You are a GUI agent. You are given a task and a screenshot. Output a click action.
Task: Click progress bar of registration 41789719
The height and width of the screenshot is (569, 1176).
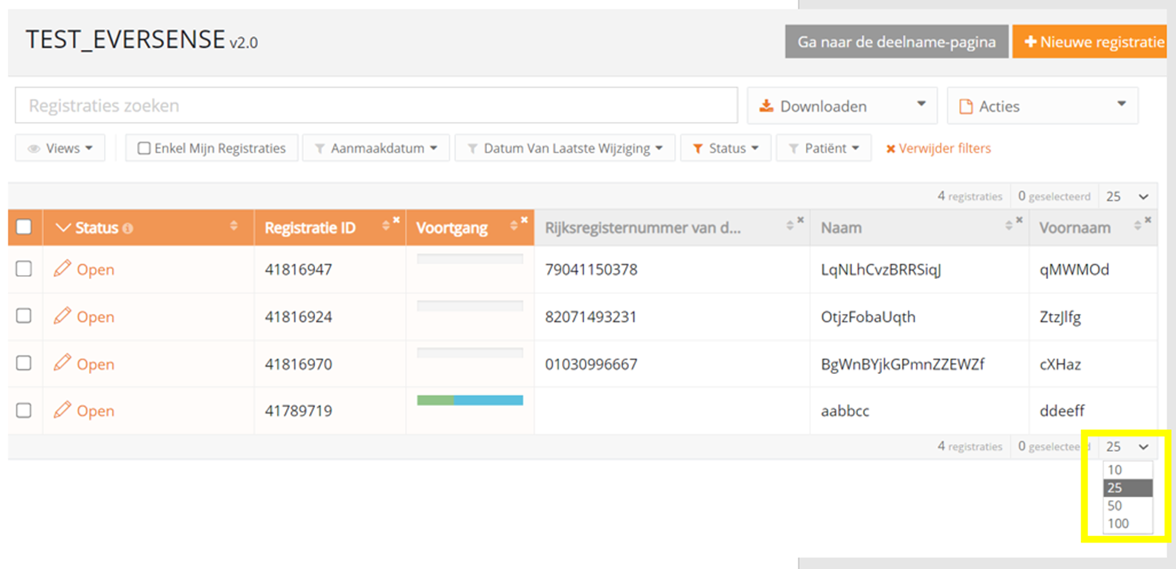point(470,400)
